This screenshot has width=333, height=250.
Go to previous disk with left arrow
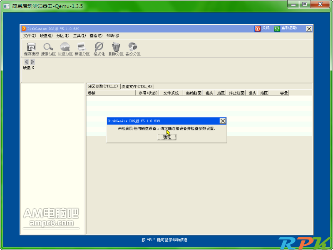(26, 62)
